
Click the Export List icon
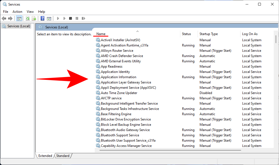[34, 18]
